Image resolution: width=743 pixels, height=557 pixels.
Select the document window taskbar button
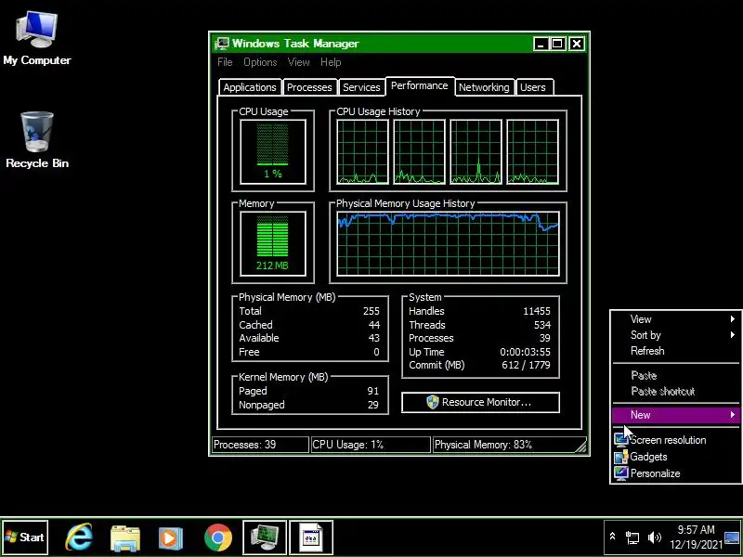pyautogui.click(x=311, y=538)
